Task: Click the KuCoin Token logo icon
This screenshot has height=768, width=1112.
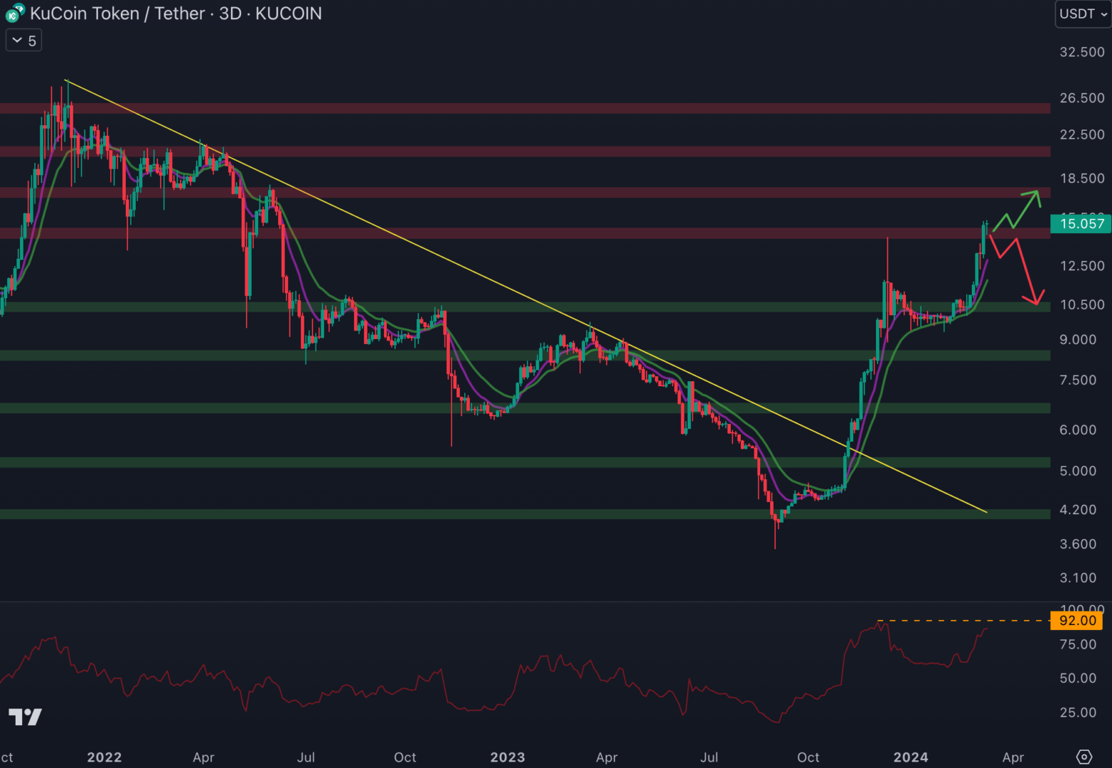Action: [x=14, y=13]
